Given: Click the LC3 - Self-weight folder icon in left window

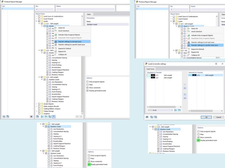Looking at the screenshot, I should click(x=45, y=77).
